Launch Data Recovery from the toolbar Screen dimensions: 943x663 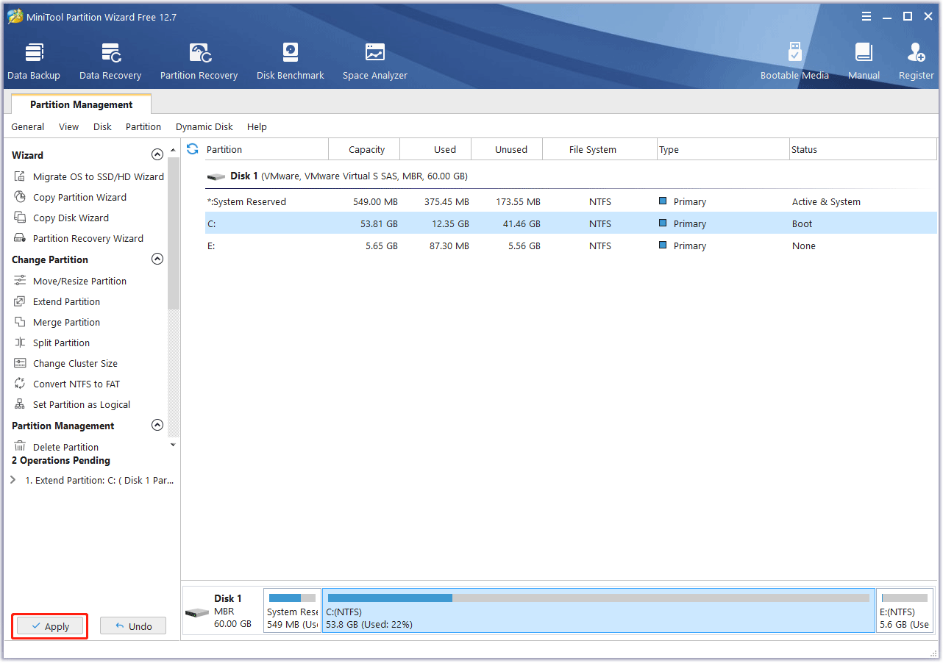(110, 62)
